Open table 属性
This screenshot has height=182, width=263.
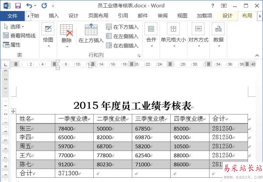click(x=12, y=45)
